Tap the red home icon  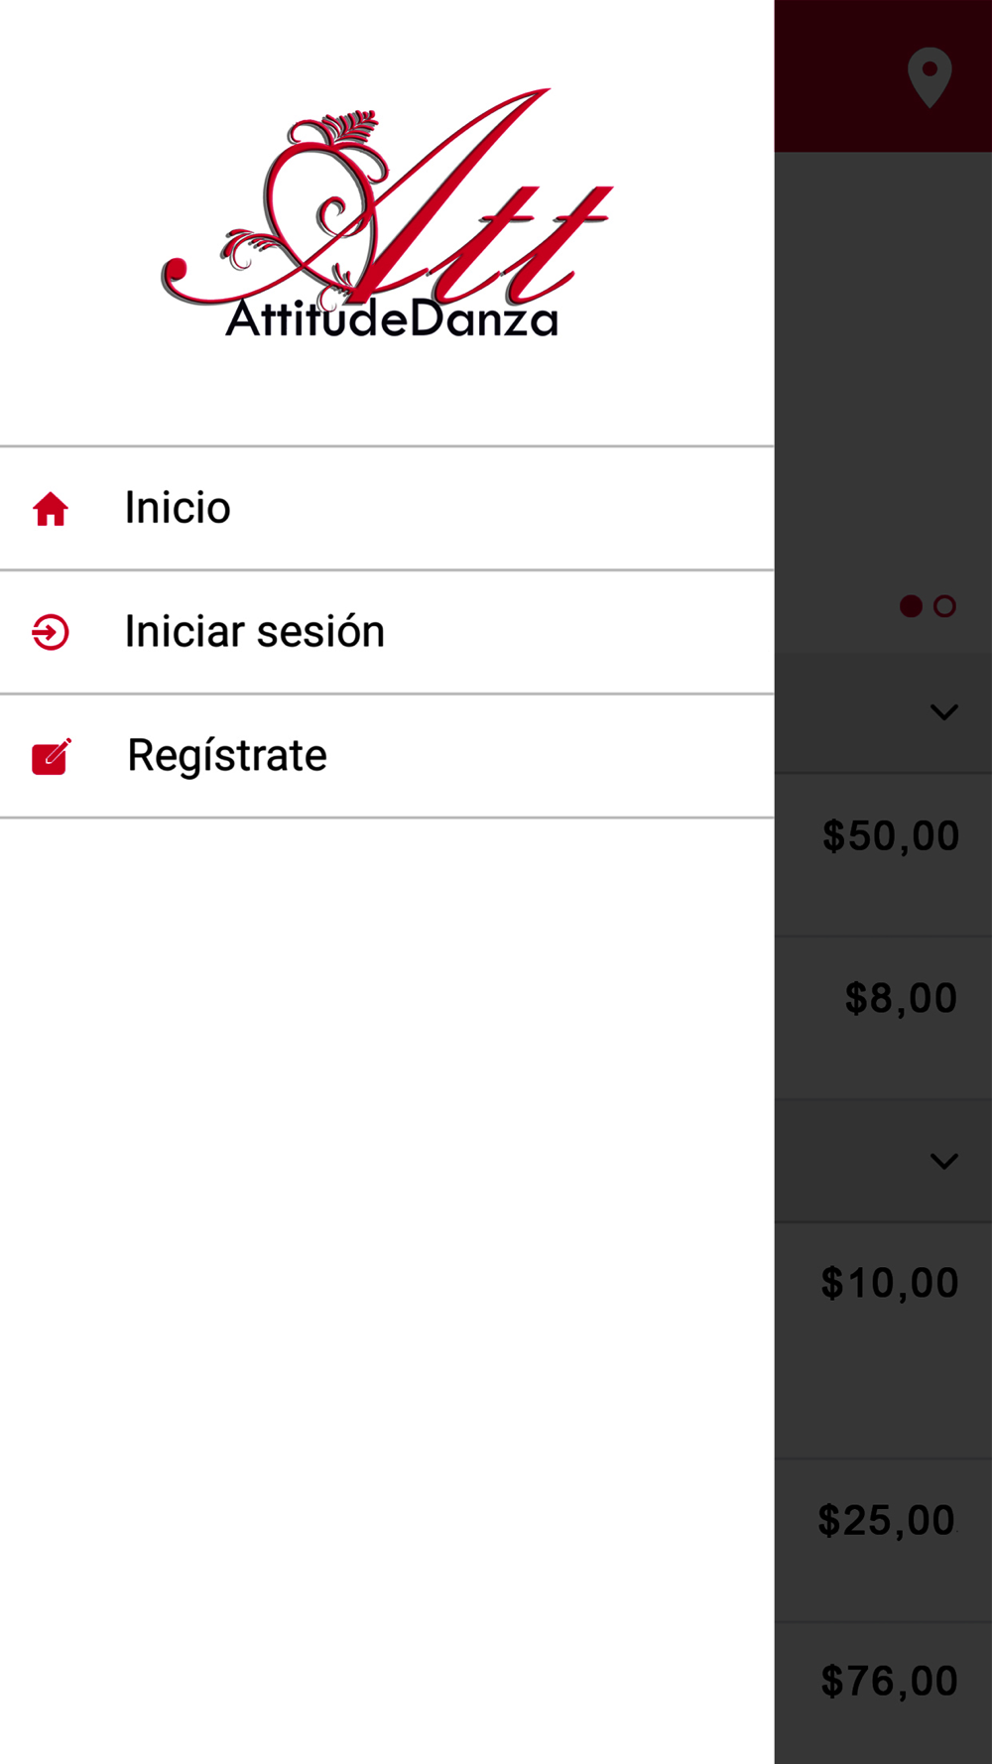51,509
